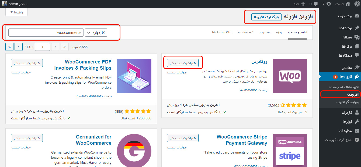Click the WooCommerce plugin logo thumbnail
Image resolution: width=361 pixels, height=167 pixels.
290,76
